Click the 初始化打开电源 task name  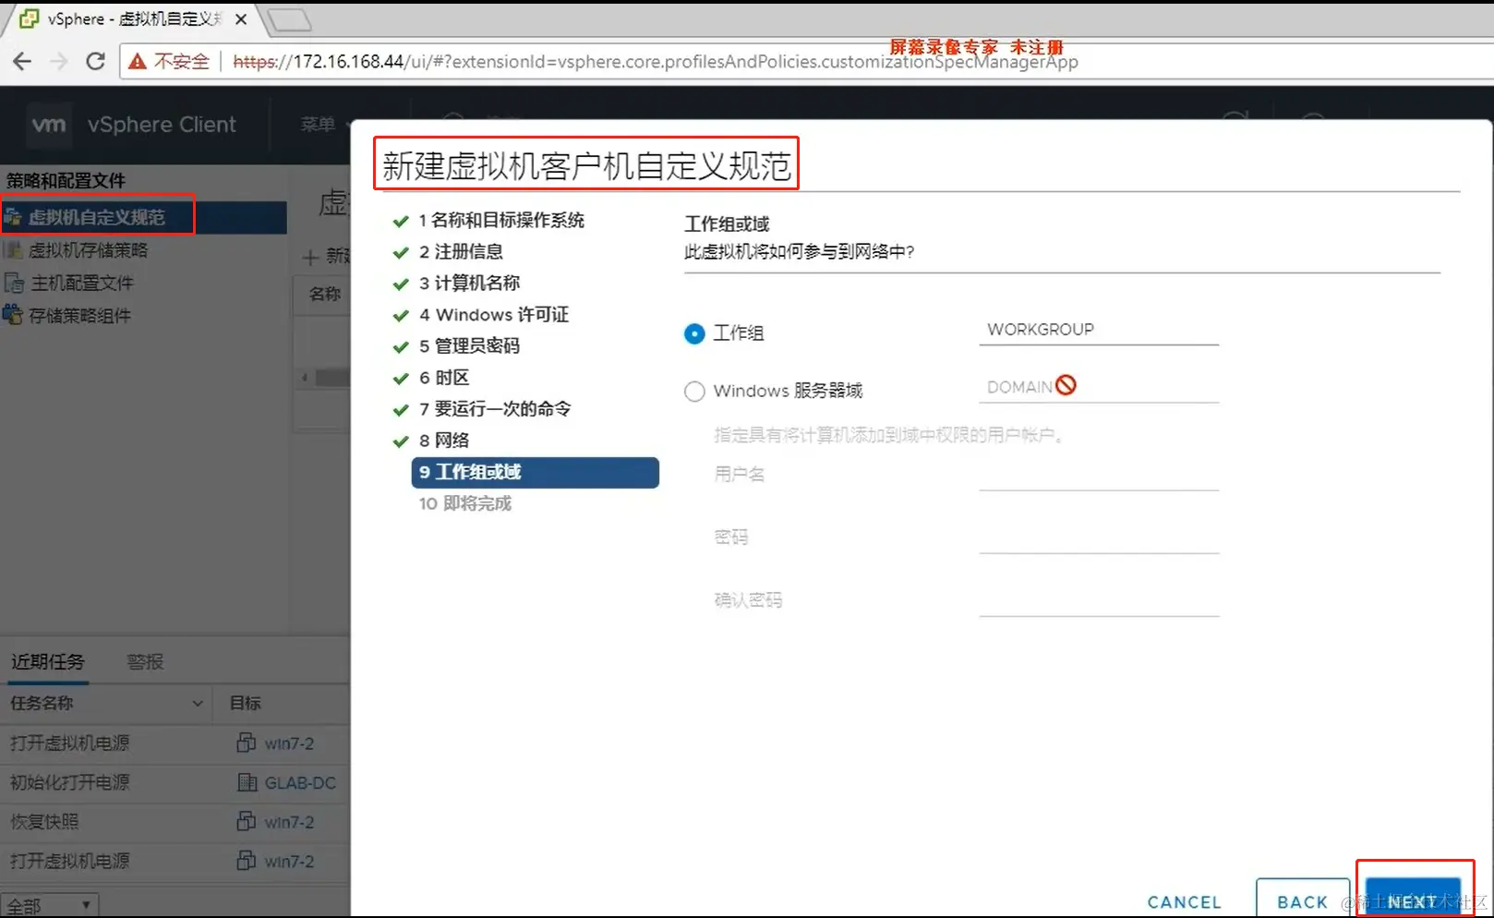coord(70,782)
